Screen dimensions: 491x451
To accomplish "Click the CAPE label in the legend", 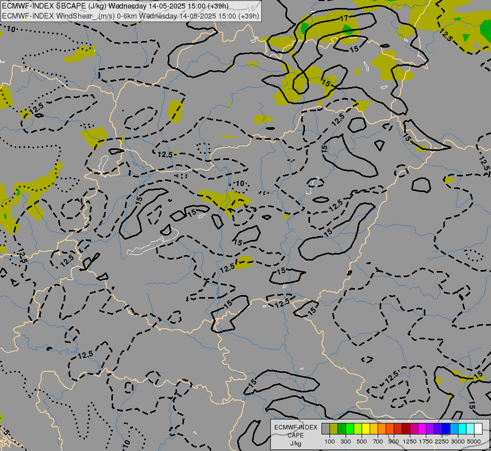I will coord(296,435).
